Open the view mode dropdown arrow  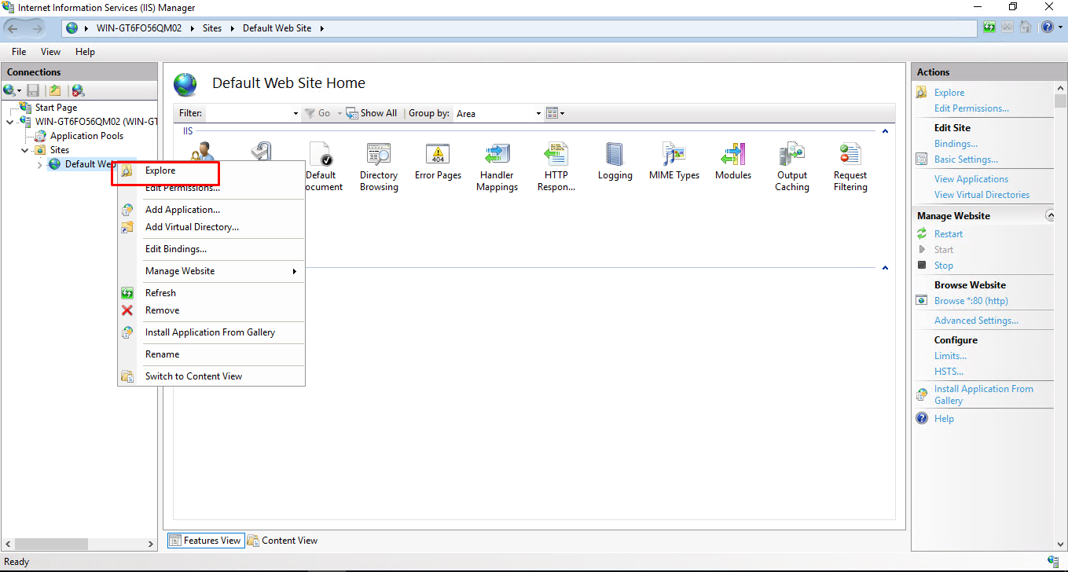click(x=562, y=113)
